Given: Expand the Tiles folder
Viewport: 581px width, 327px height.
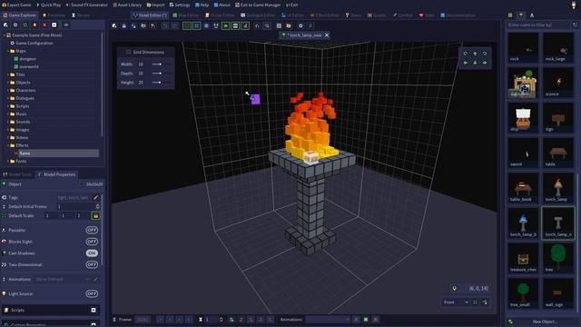Looking at the screenshot, I should (8, 74).
